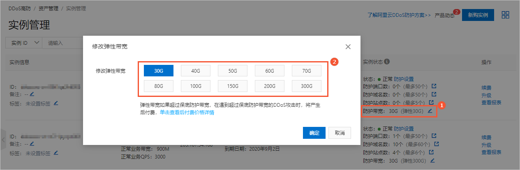Viewport: 520px width, 170px height.
Task: Switch to grid view using the layout icon
Action: [505, 15]
